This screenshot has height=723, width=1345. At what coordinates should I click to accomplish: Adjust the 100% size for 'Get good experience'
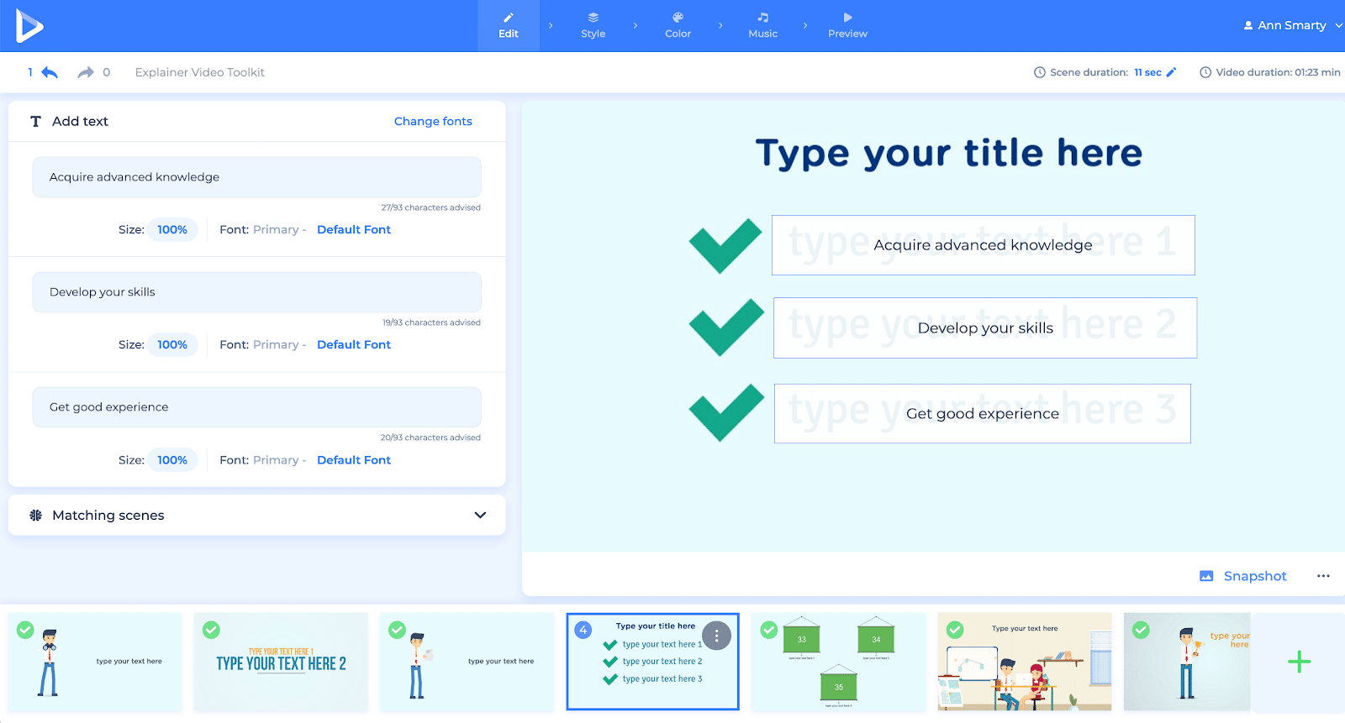pos(172,460)
